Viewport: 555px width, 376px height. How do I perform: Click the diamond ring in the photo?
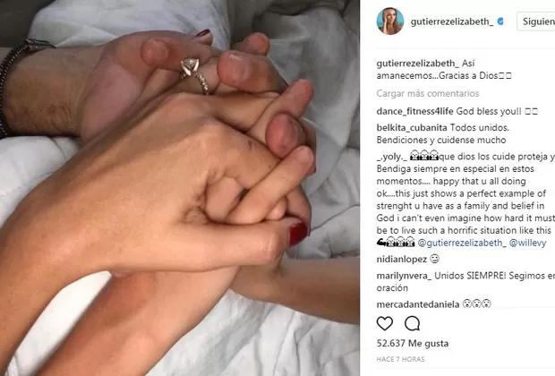[191, 68]
